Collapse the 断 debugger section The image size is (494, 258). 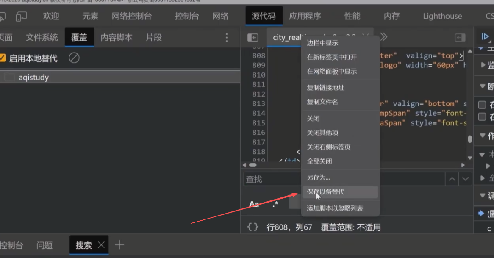click(x=482, y=86)
